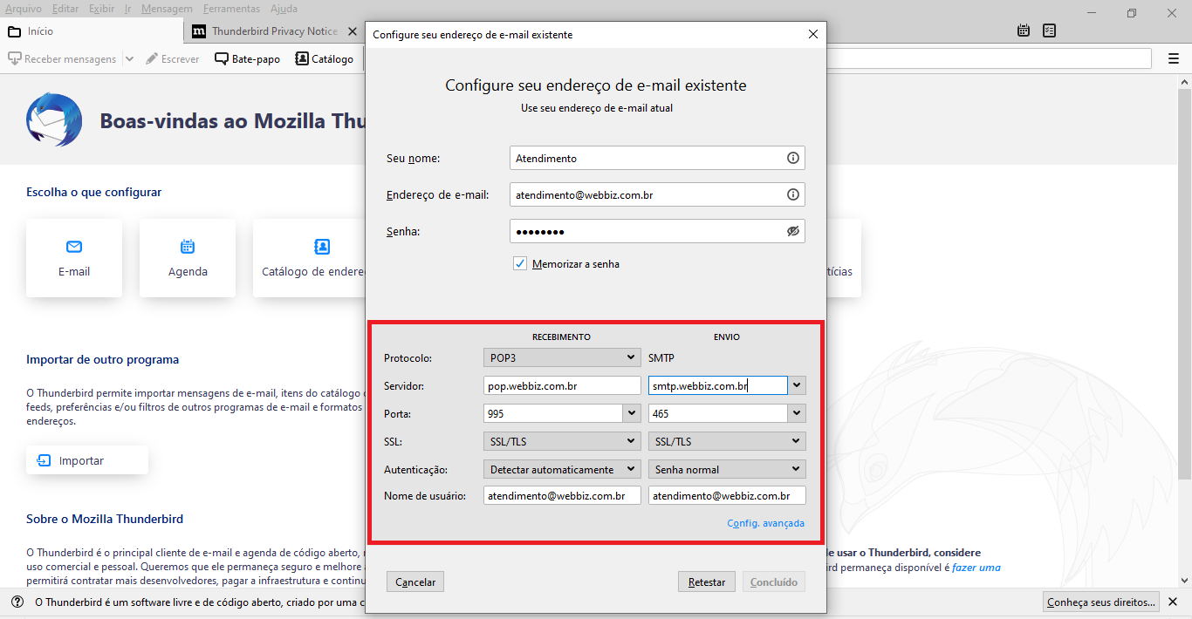The width and height of the screenshot is (1192, 619).
Task: Open the Config. avançada link
Action: pos(765,523)
